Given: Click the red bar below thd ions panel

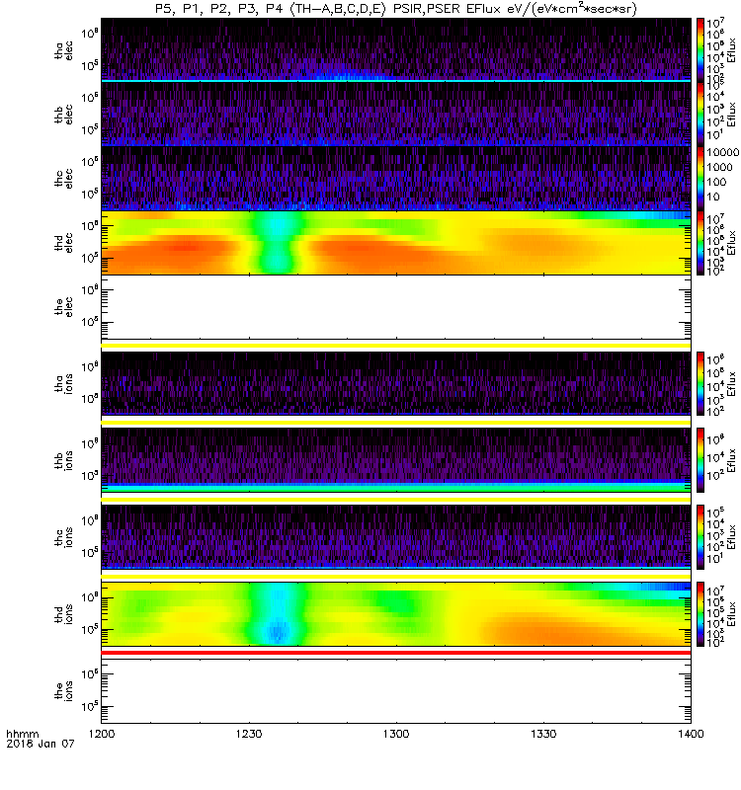Looking at the screenshot, I should (396, 653).
